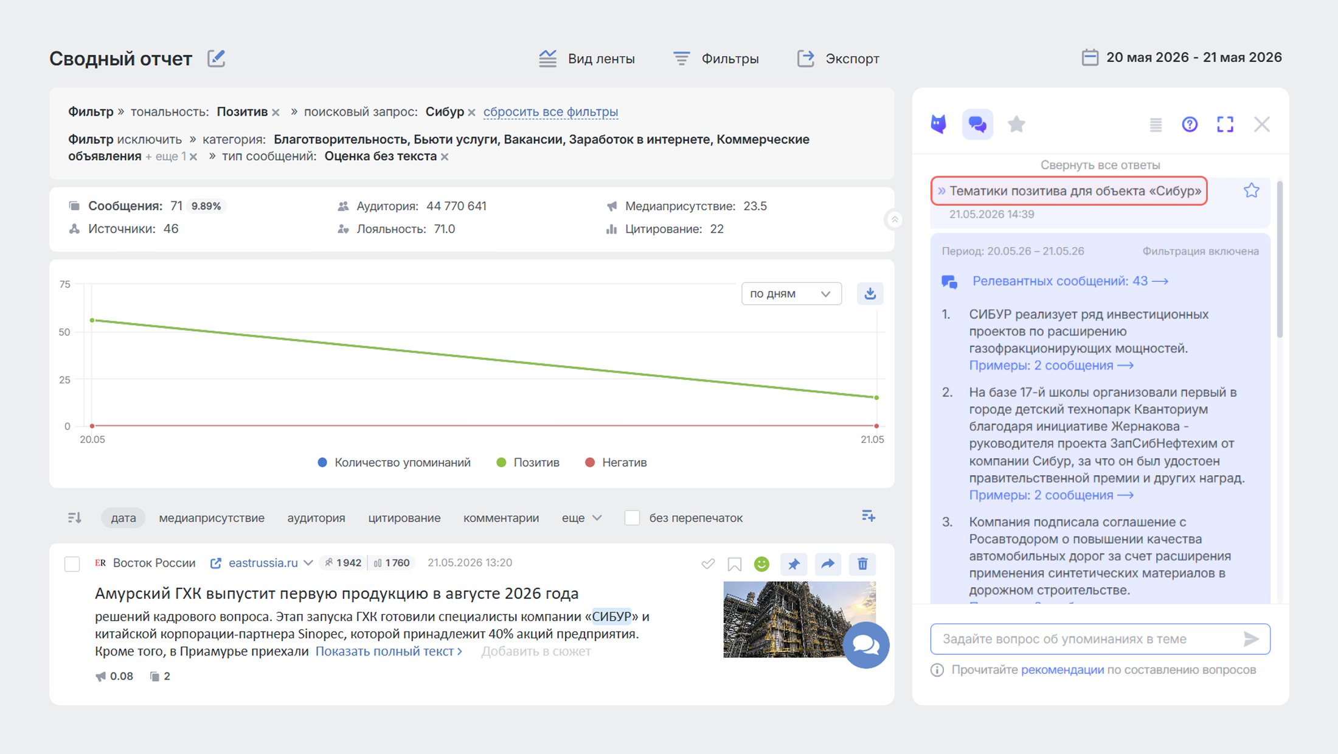The image size is (1338, 754).
Task: Open examples link under item 2 Кванториум
Action: (x=1051, y=495)
